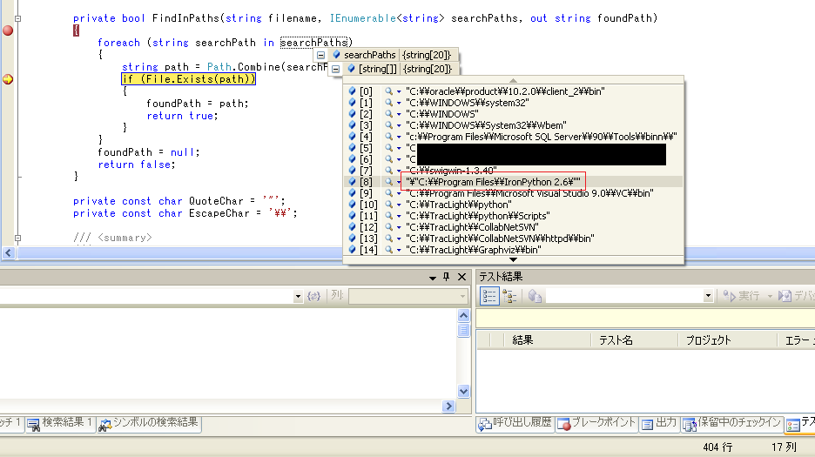Open the dropdown of the left pane combo box

tap(297, 296)
